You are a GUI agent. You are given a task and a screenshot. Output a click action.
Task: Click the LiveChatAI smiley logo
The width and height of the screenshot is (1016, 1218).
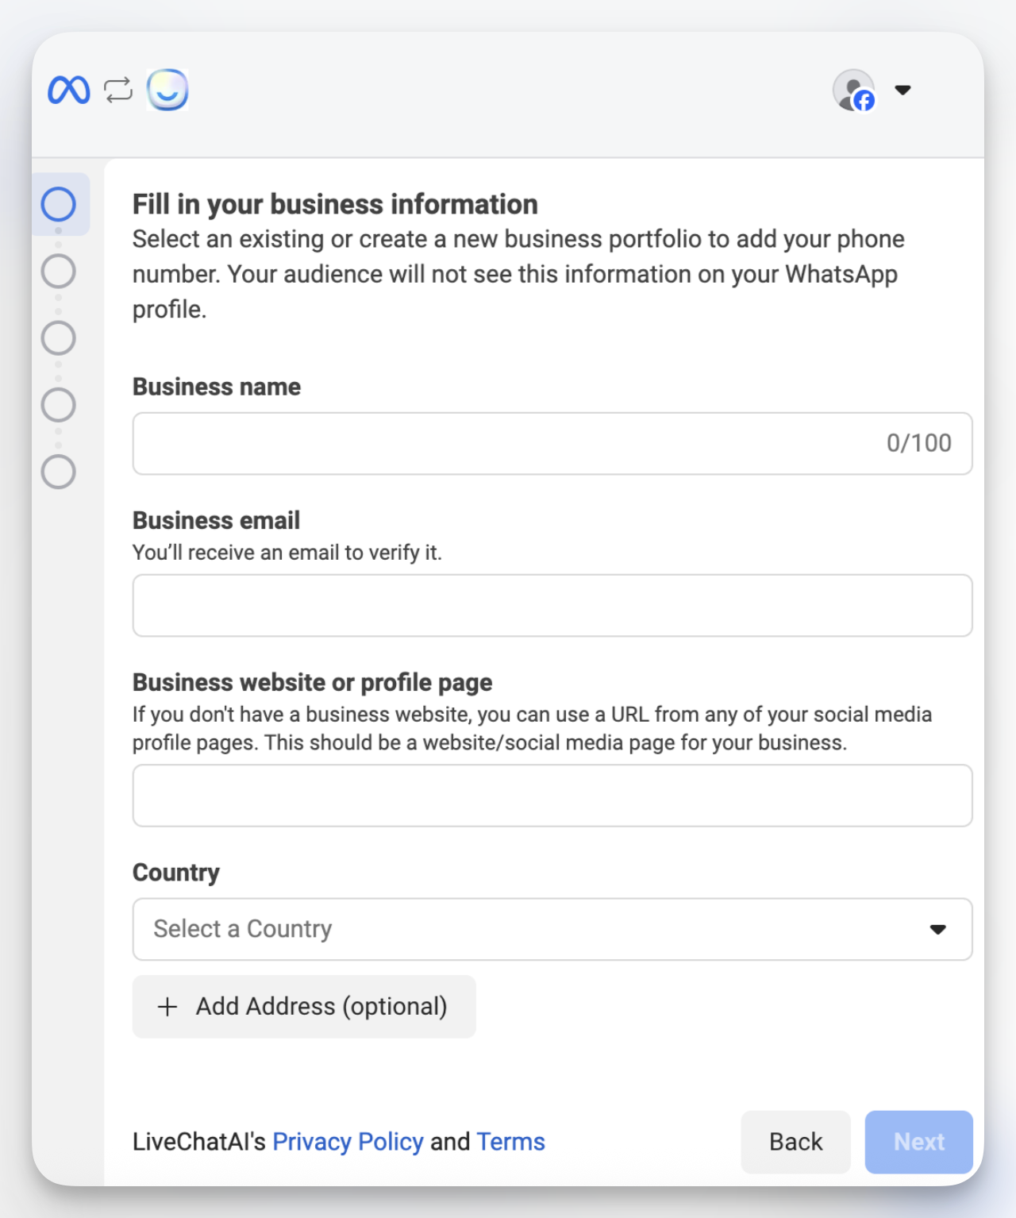tap(167, 90)
